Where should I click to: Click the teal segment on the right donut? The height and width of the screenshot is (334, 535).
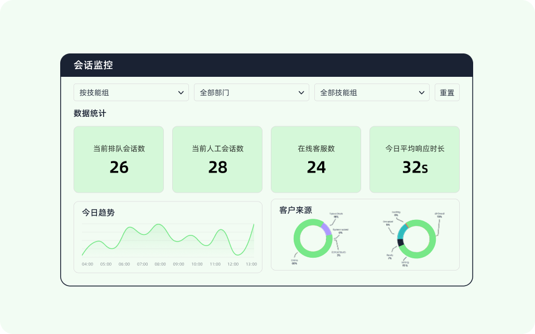pos(402,232)
